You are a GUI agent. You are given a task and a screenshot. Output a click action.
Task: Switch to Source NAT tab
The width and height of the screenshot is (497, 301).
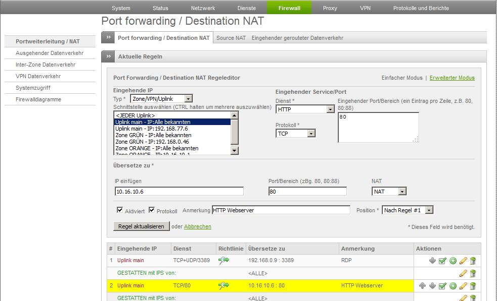(231, 38)
